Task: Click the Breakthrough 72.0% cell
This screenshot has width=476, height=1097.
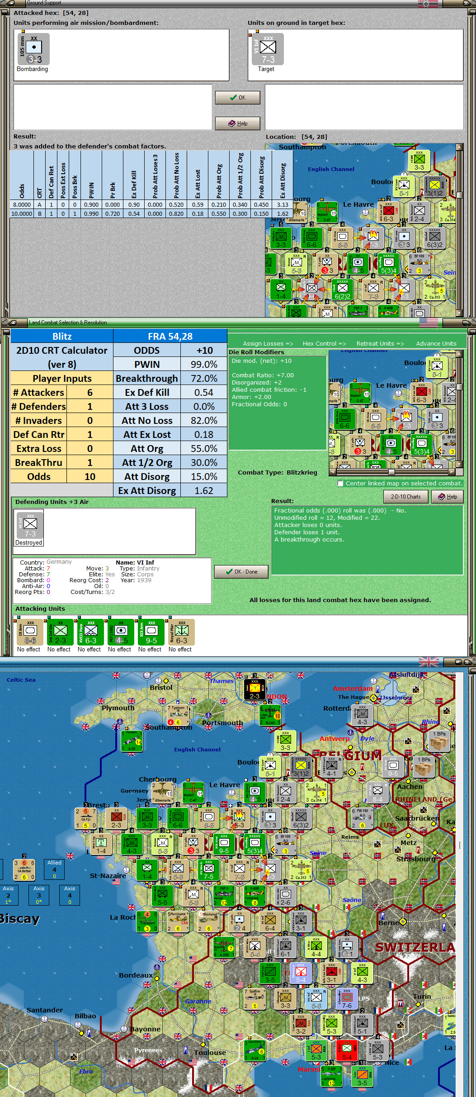Action: (204, 379)
